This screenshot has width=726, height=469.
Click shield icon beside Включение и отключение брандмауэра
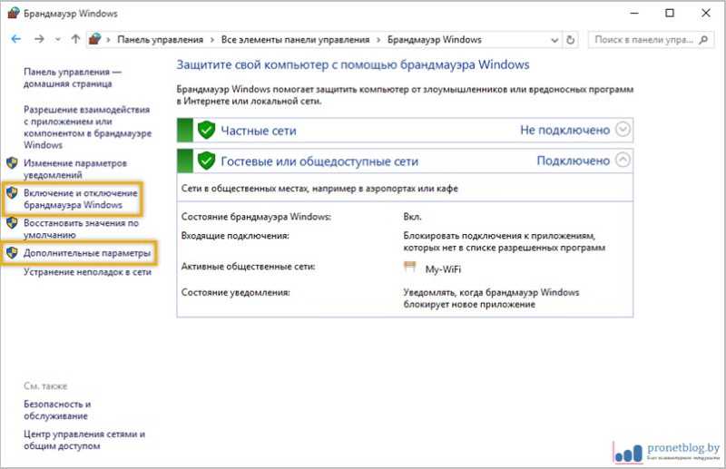point(12,193)
